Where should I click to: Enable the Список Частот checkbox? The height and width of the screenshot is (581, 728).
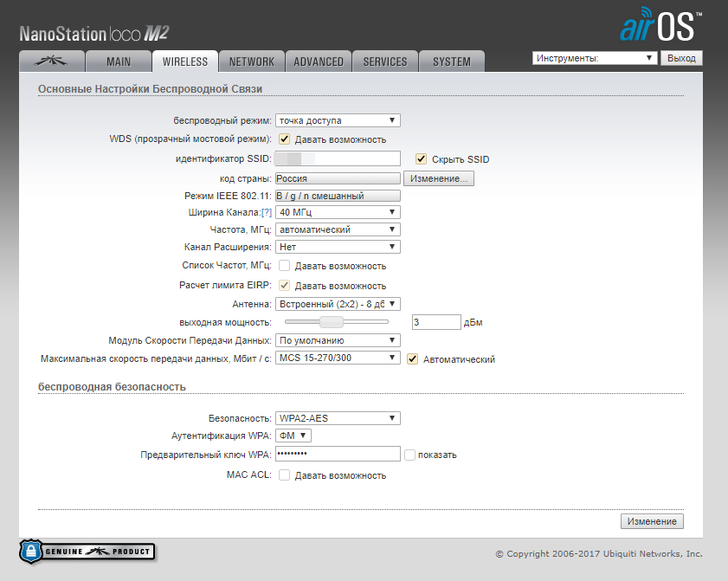tap(284, 266)
